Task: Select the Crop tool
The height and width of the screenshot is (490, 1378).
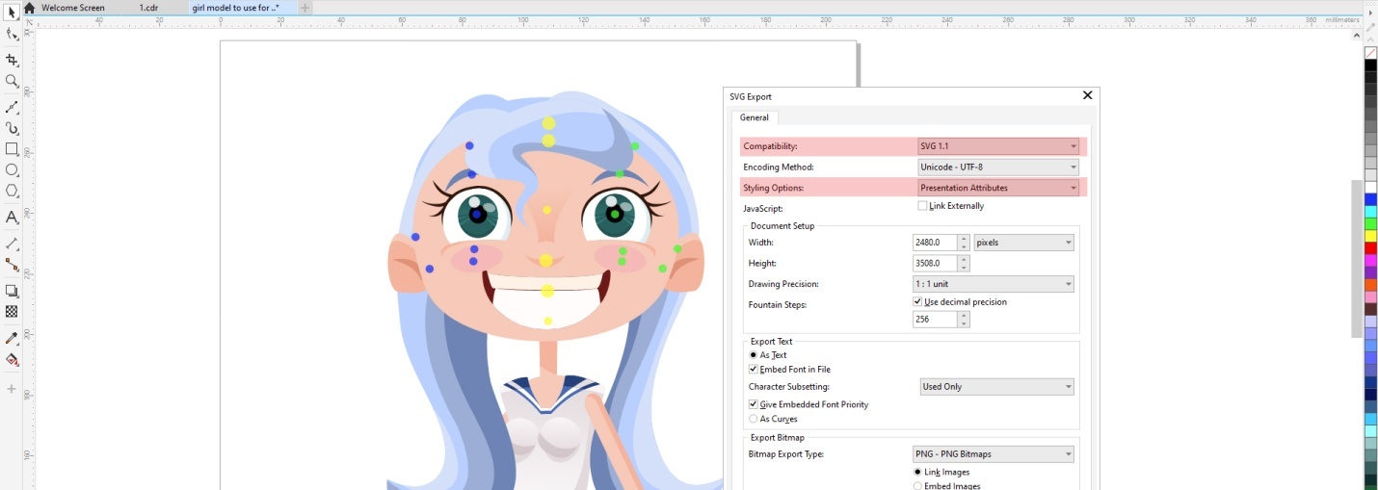Action: click(12, 60)
